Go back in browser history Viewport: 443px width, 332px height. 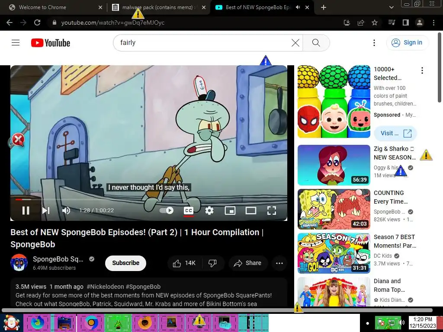click(x=10, y=22)
